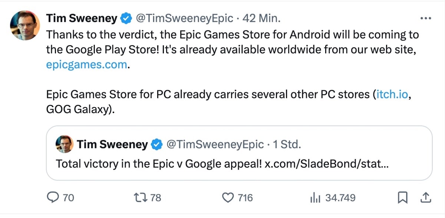Image resolution: width=445 pixels, height=218 pixels.
Task: Click verified badge in quoted tweet
Action: 157,144
